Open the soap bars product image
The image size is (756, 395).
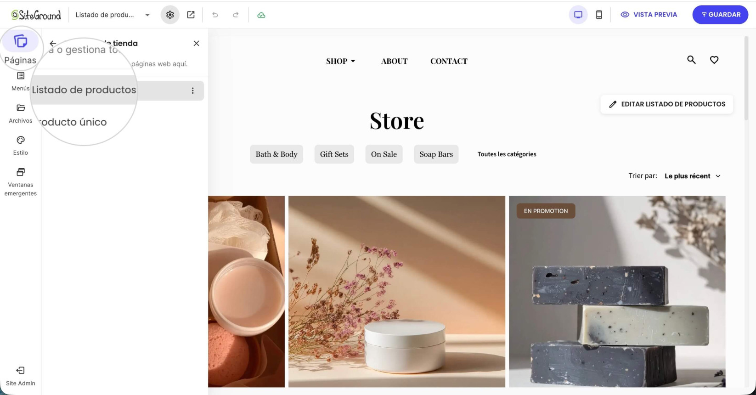pyautogui.click(x=617, y=292)
